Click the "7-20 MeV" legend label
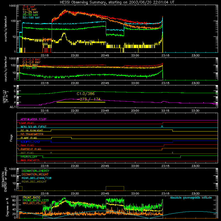Image resolution: width=221 pixels, height=221 pixels. pos(30,68)
